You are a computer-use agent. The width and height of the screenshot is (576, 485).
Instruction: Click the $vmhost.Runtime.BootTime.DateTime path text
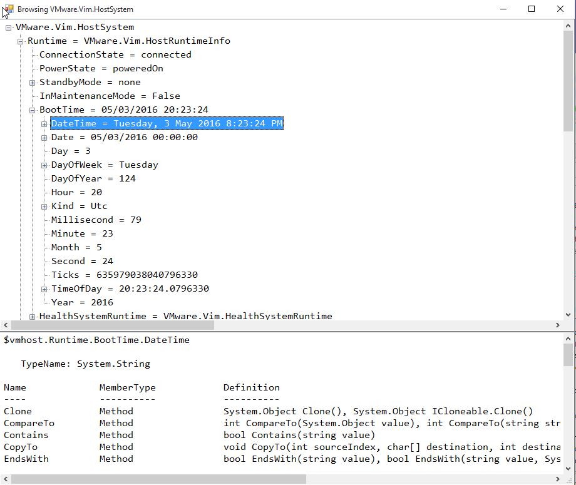pos(96,340)
